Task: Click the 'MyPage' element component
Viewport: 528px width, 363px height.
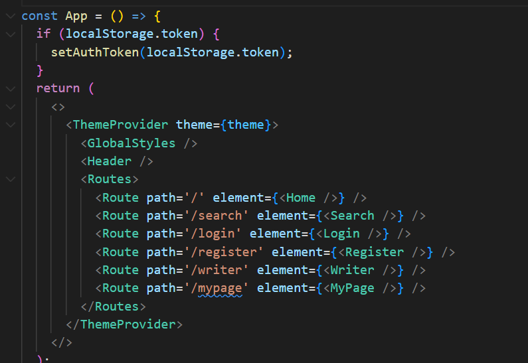Action: [x=352, y=288]
